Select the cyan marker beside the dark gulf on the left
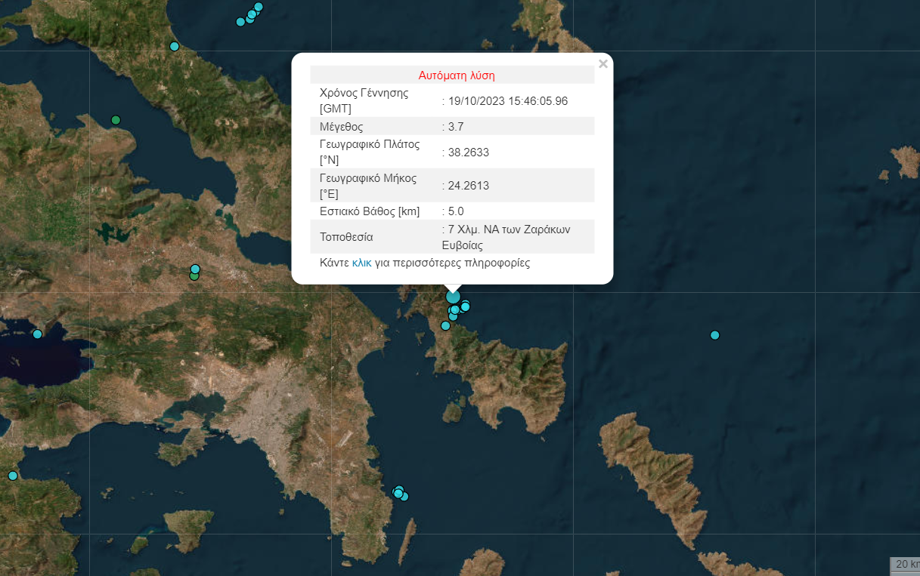The image size is (920, 576). [37, 334]
